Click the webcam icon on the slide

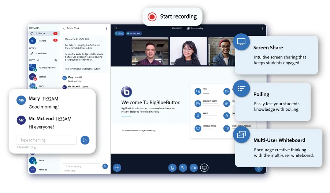click(227, 91)
